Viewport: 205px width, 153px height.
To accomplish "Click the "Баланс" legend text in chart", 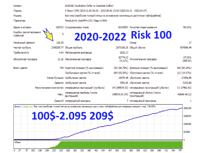I will point(18,106).
